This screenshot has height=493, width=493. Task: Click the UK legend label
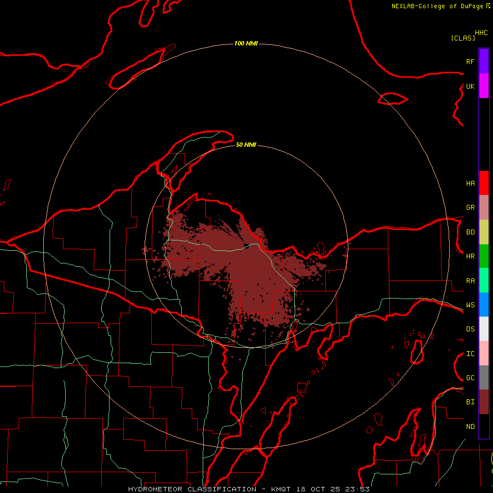(470, 86)
